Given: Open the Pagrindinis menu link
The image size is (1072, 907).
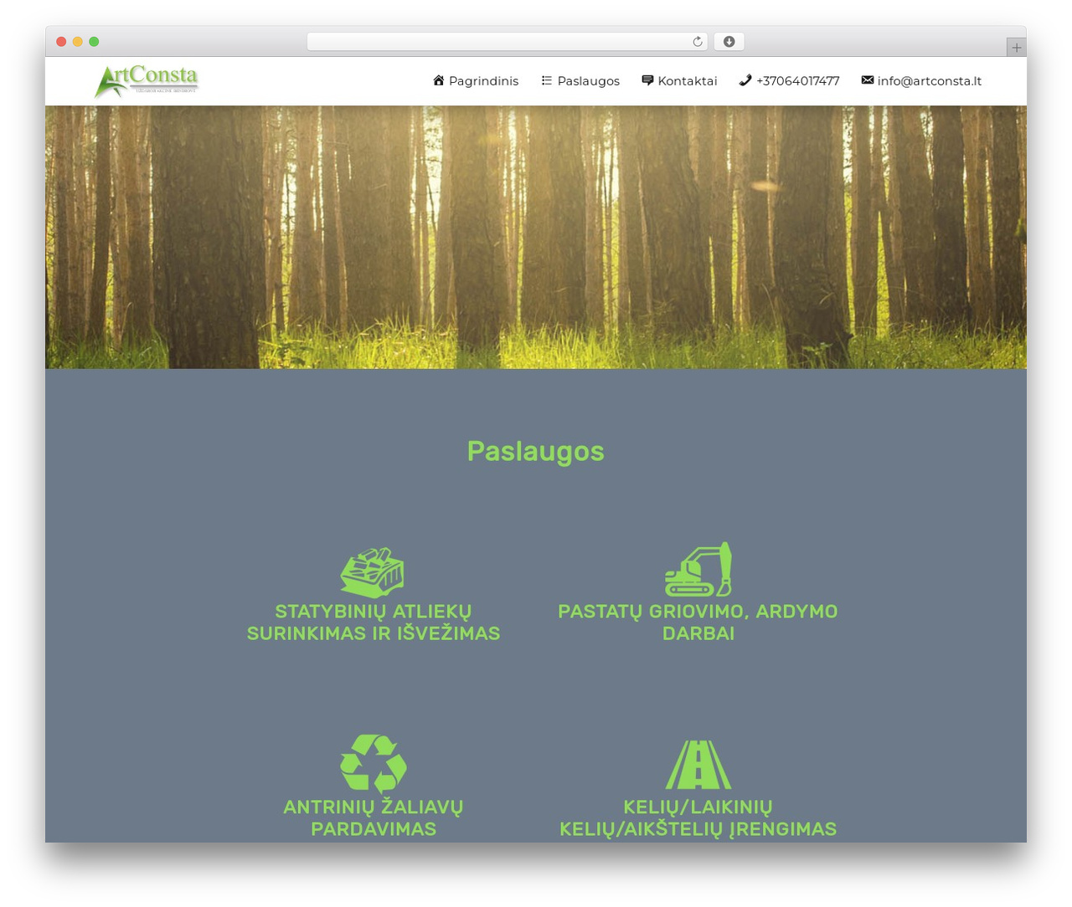Looking at the screenshot, I should [483, 81].
